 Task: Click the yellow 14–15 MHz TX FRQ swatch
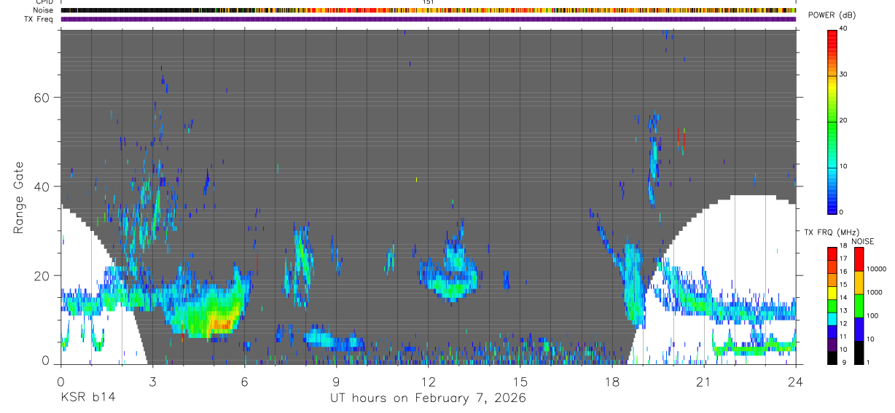(832, 291)
